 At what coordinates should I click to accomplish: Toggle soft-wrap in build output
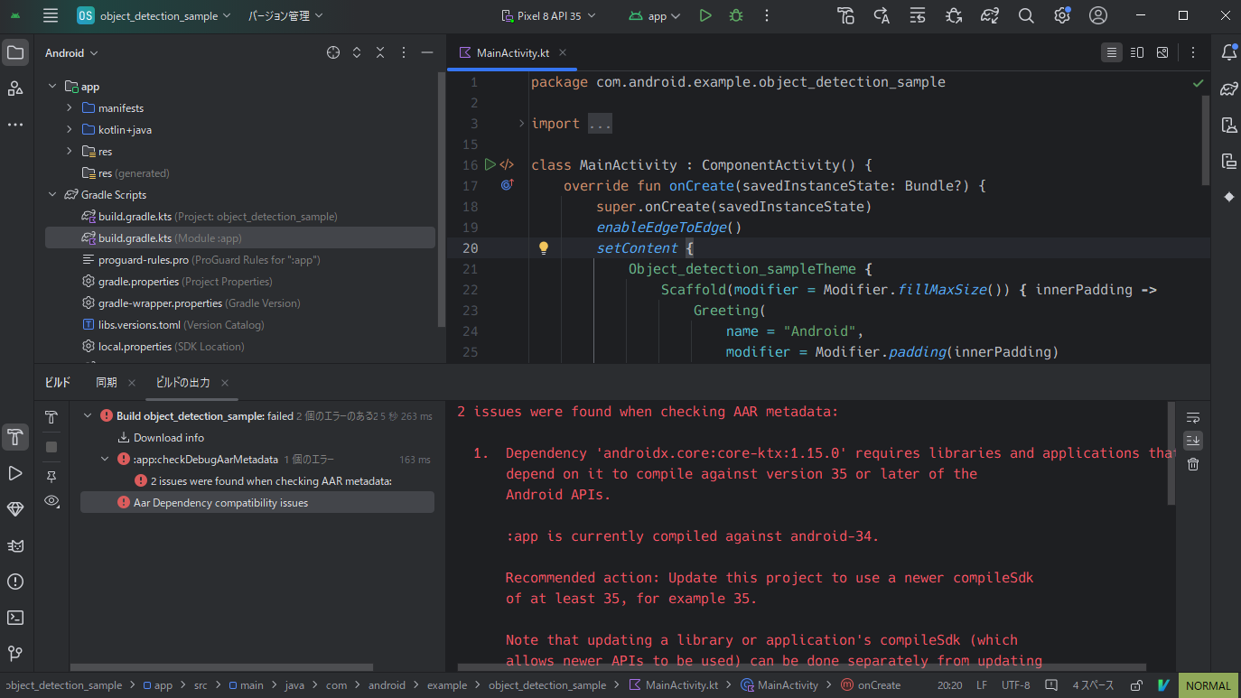click(1193, 417)
